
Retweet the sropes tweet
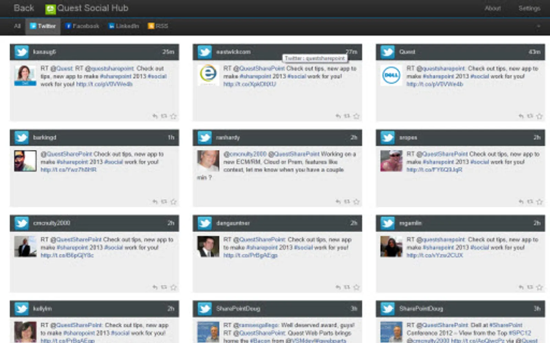530,202
